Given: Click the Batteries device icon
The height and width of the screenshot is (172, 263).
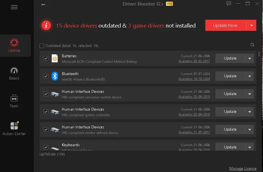Looking at the screenshot, I should tap(55, 58).
